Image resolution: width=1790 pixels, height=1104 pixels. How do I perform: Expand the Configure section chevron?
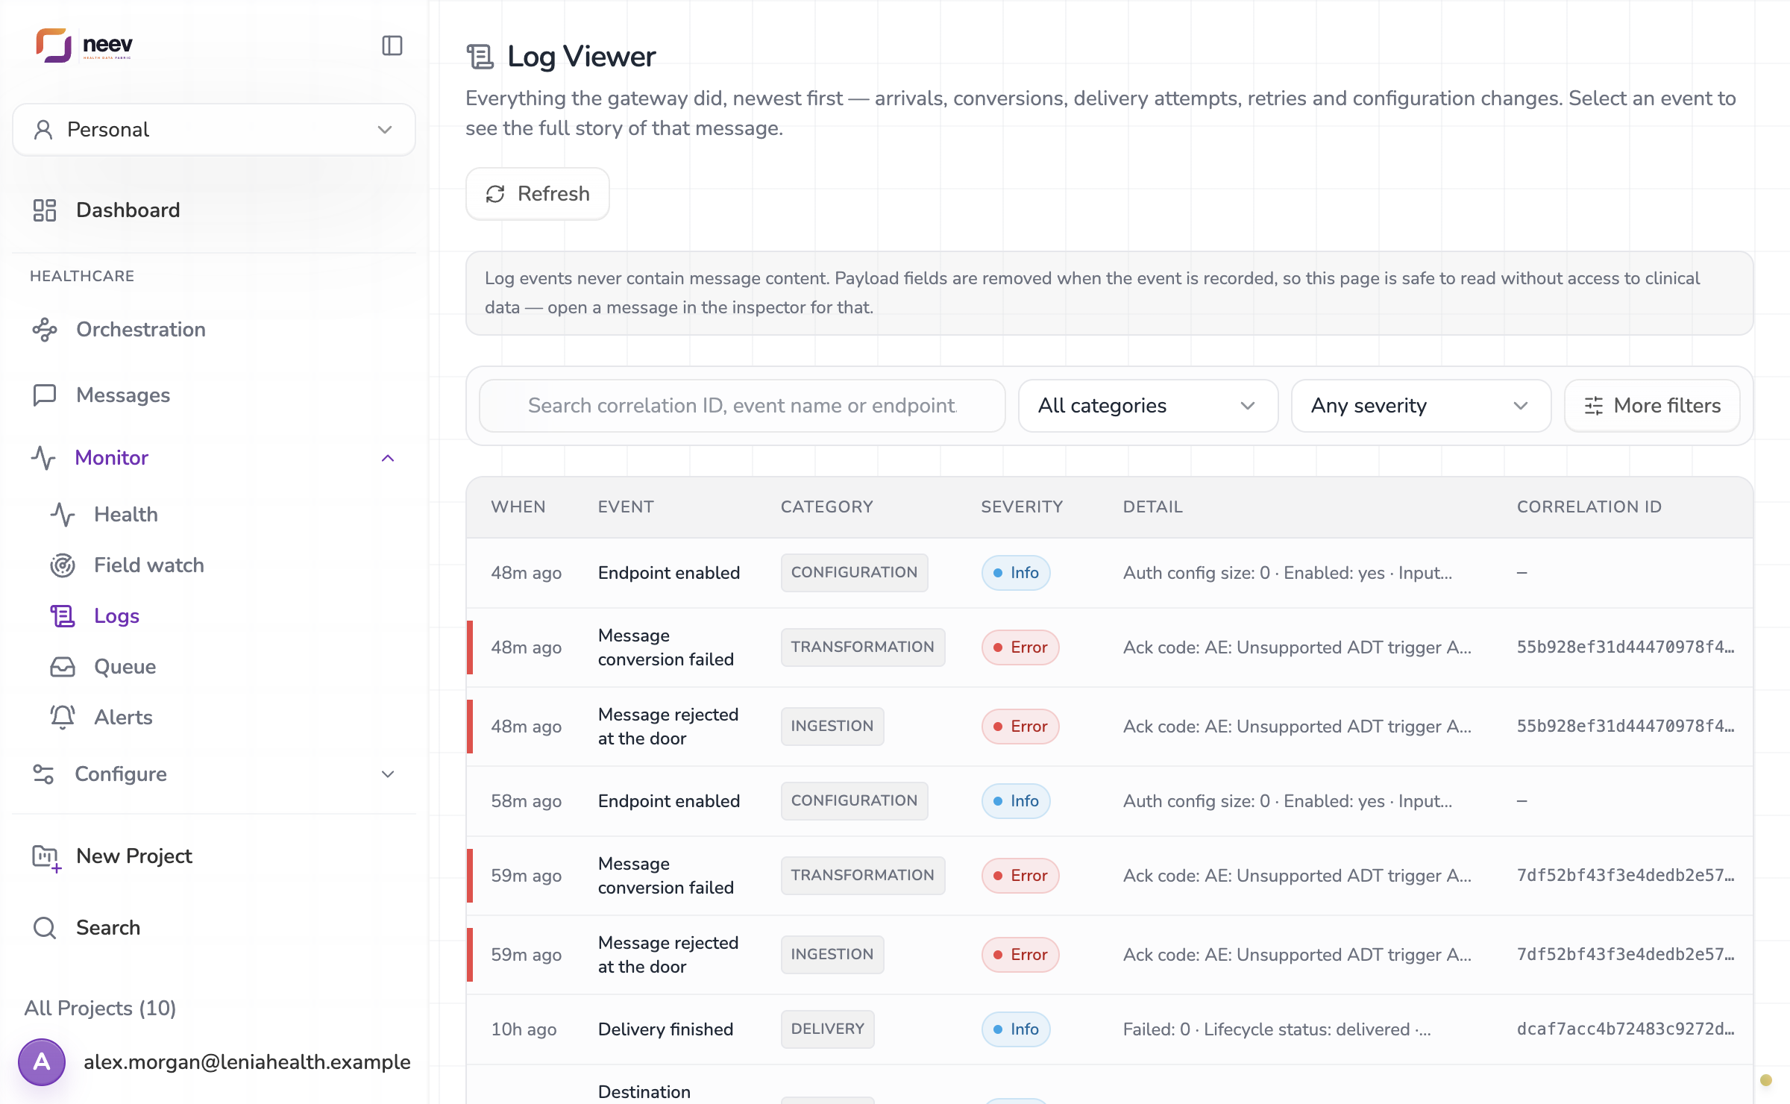(388, 774)
